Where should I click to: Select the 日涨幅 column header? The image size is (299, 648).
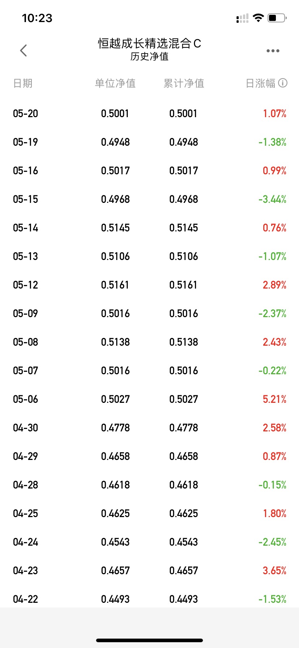coord(260,83)
